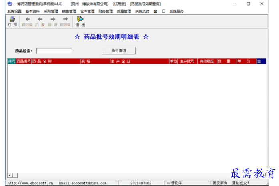Open the 采购管理 menu

click(x=51, y=11)
